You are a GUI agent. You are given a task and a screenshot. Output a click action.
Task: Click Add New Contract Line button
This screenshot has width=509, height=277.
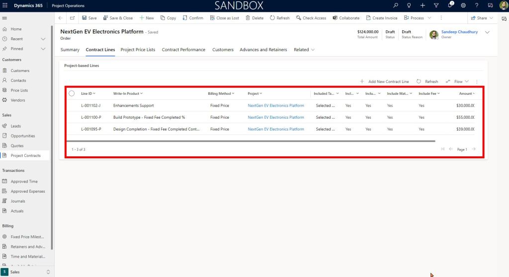[384, 81]
